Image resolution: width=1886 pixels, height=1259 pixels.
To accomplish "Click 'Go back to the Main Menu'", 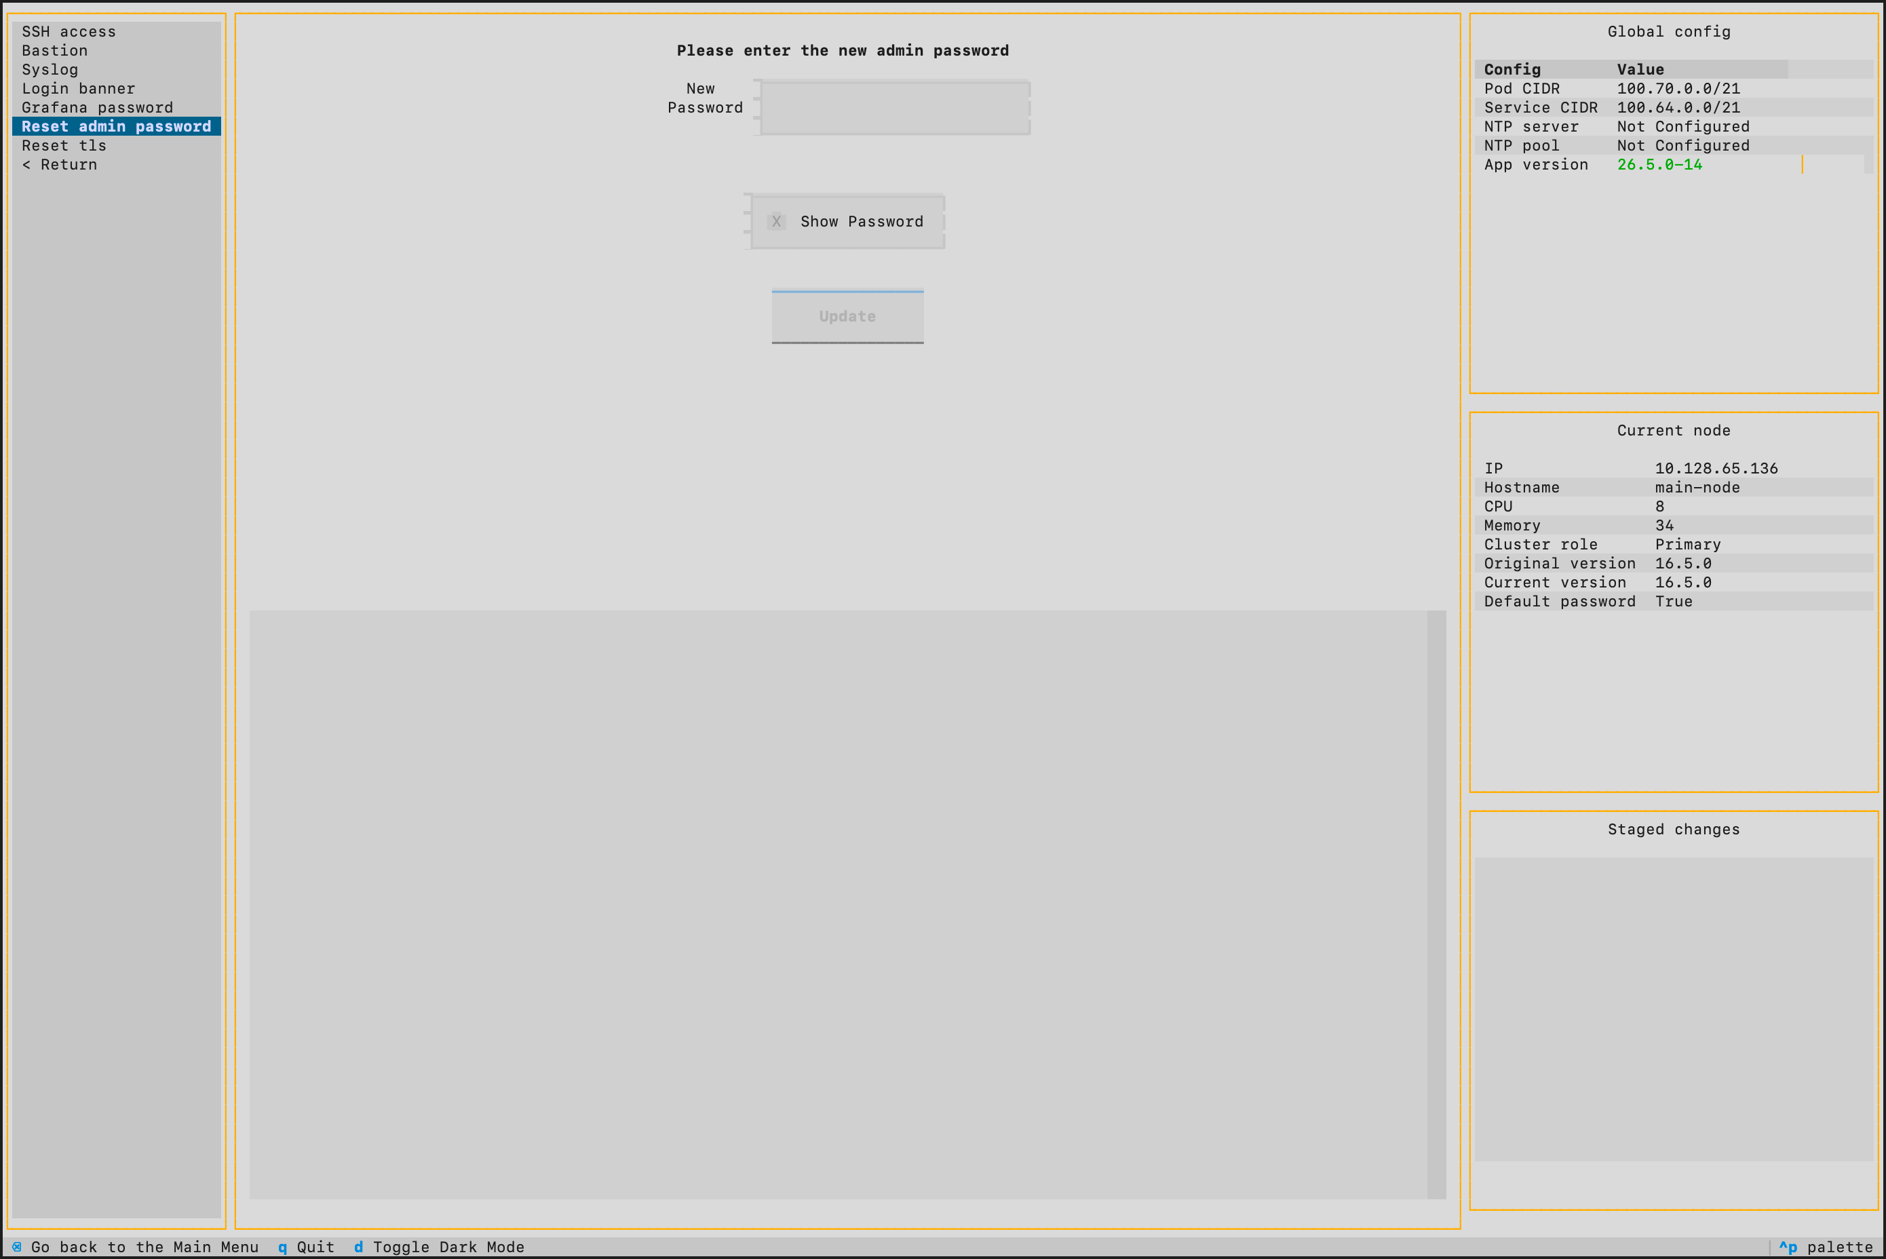I will (145, 1247).
